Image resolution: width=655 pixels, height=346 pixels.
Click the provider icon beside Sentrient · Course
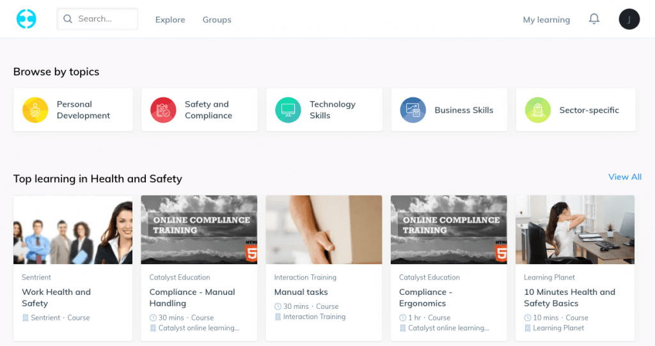[x=26, y=318]
